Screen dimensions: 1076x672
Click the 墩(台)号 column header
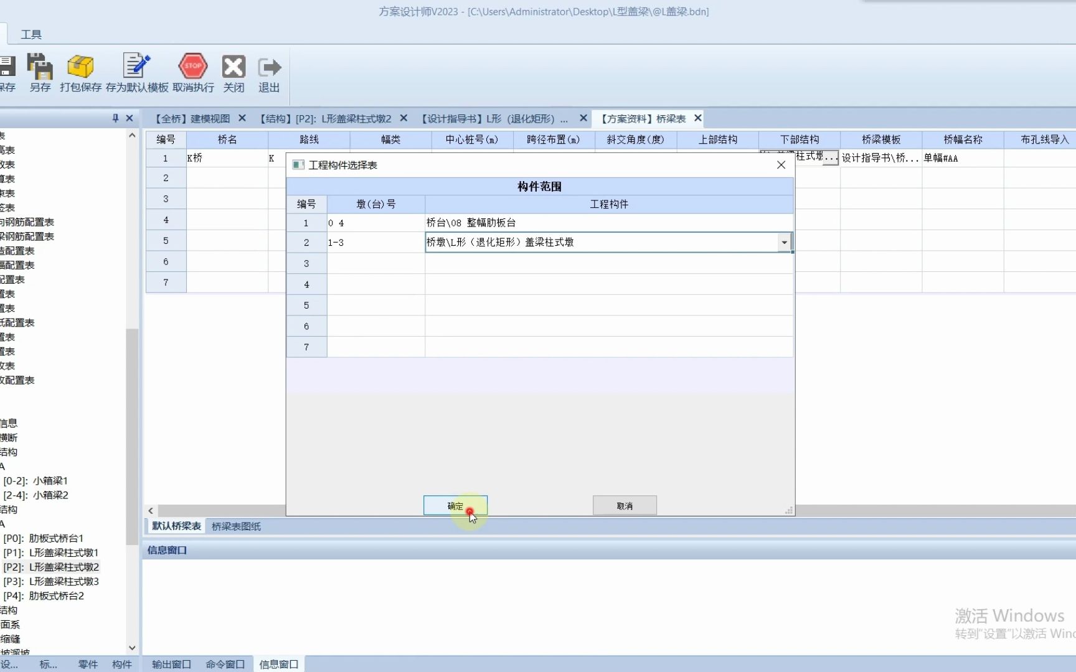[x=376, y=204]
